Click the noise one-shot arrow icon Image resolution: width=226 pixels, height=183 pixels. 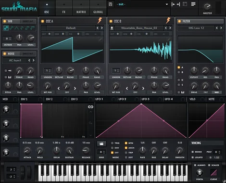[x=10, y=70]
